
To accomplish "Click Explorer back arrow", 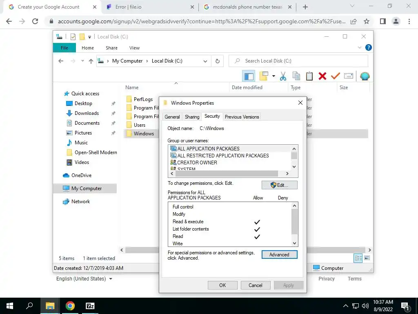I will point(61,61).
